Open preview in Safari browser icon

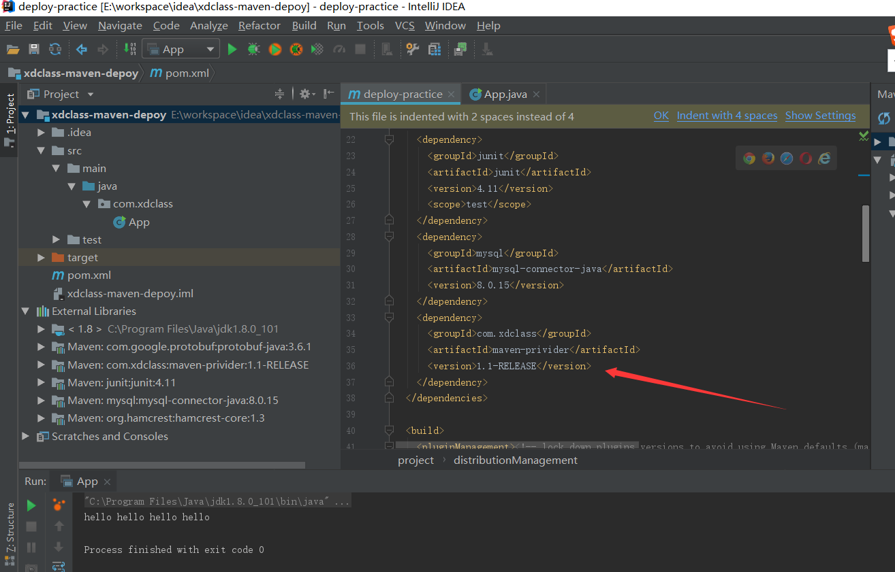coord(787,158)
